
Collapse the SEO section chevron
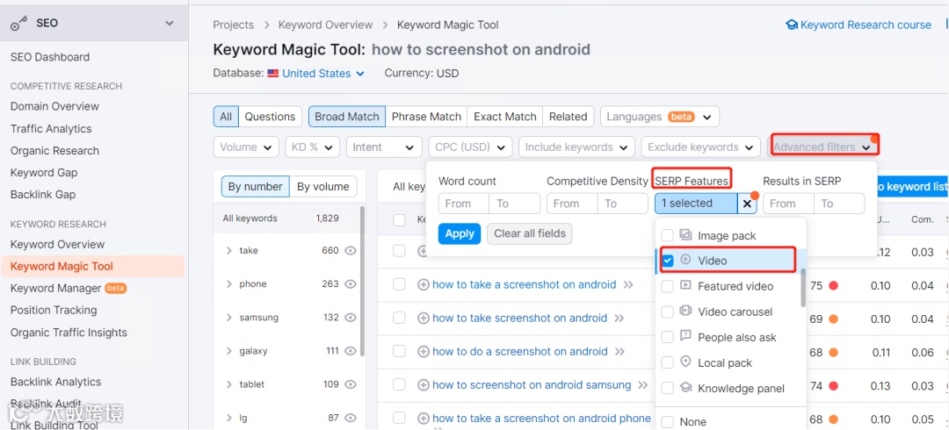[x=169, y=24]
